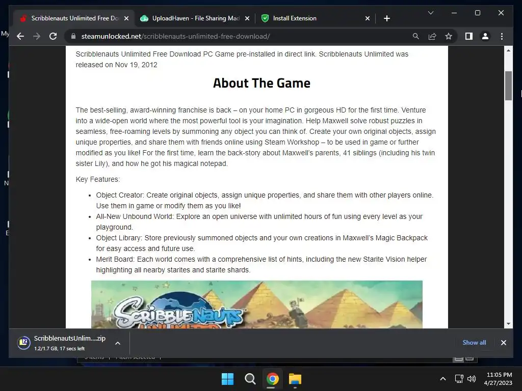Open the zoom magnifier icon in address bar
The width and height of the screenshot is (522, 391).
pos(416,36)
